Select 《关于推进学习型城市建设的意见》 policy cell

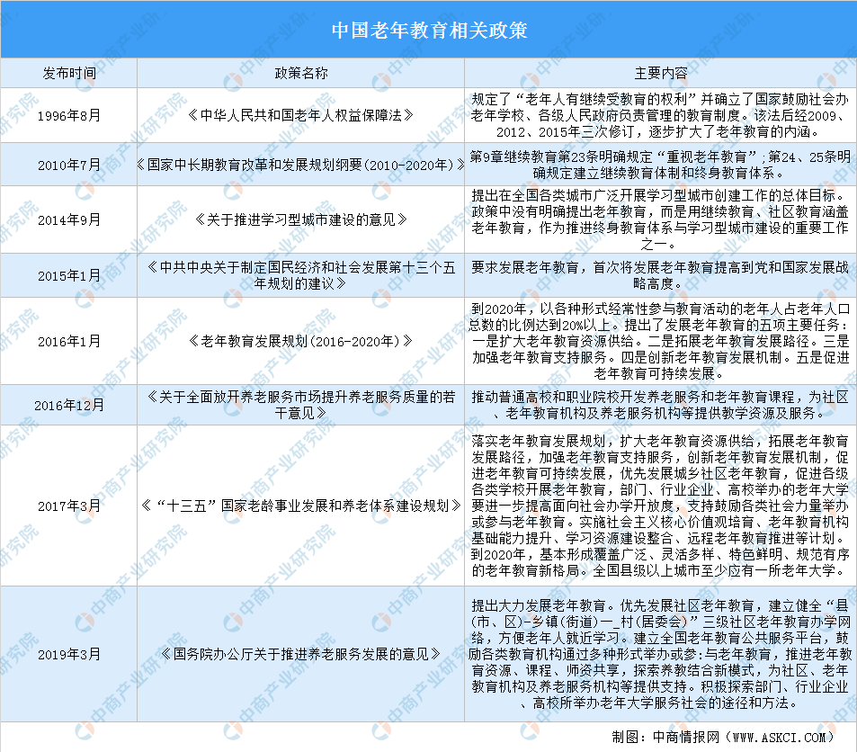[300, 219]
